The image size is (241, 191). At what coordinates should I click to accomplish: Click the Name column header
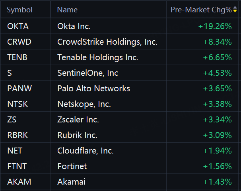(67, 10)
